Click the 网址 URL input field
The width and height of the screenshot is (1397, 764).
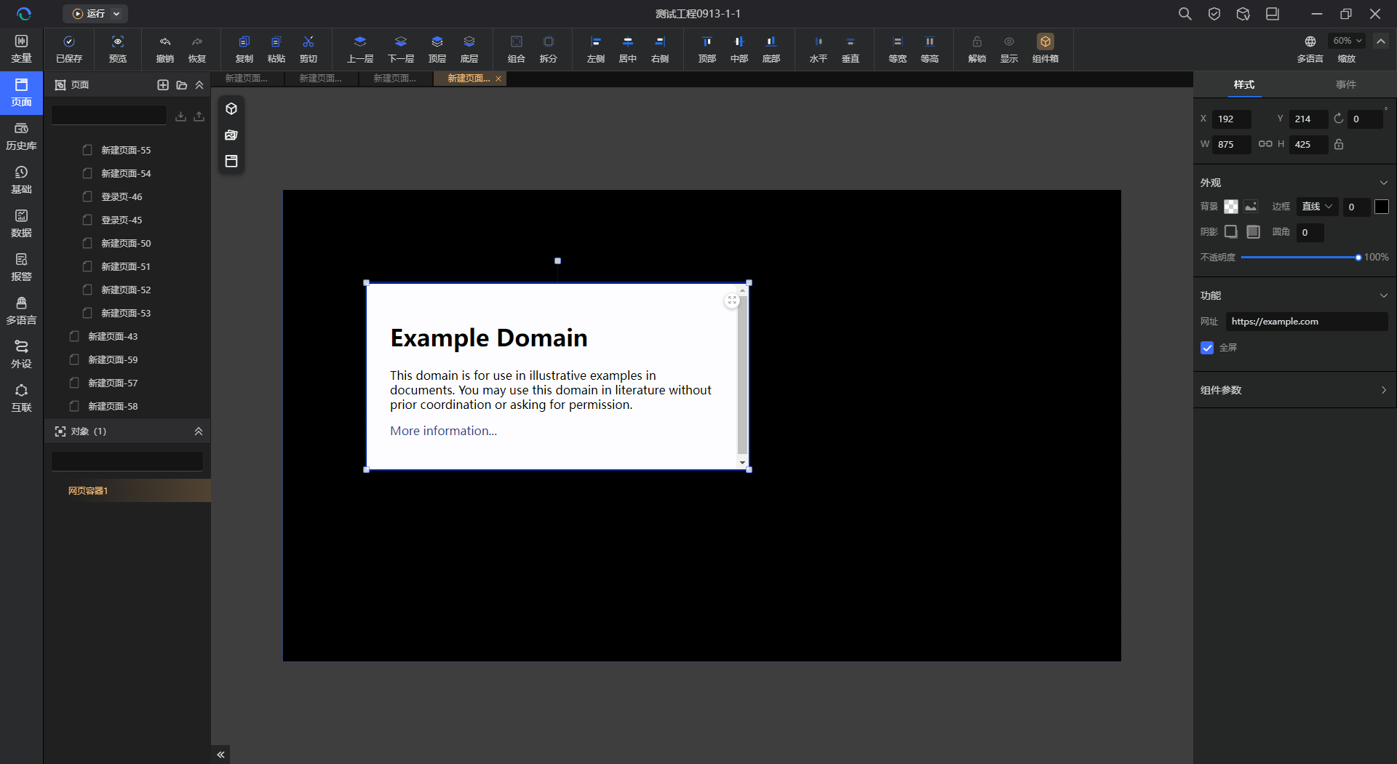1307,322
